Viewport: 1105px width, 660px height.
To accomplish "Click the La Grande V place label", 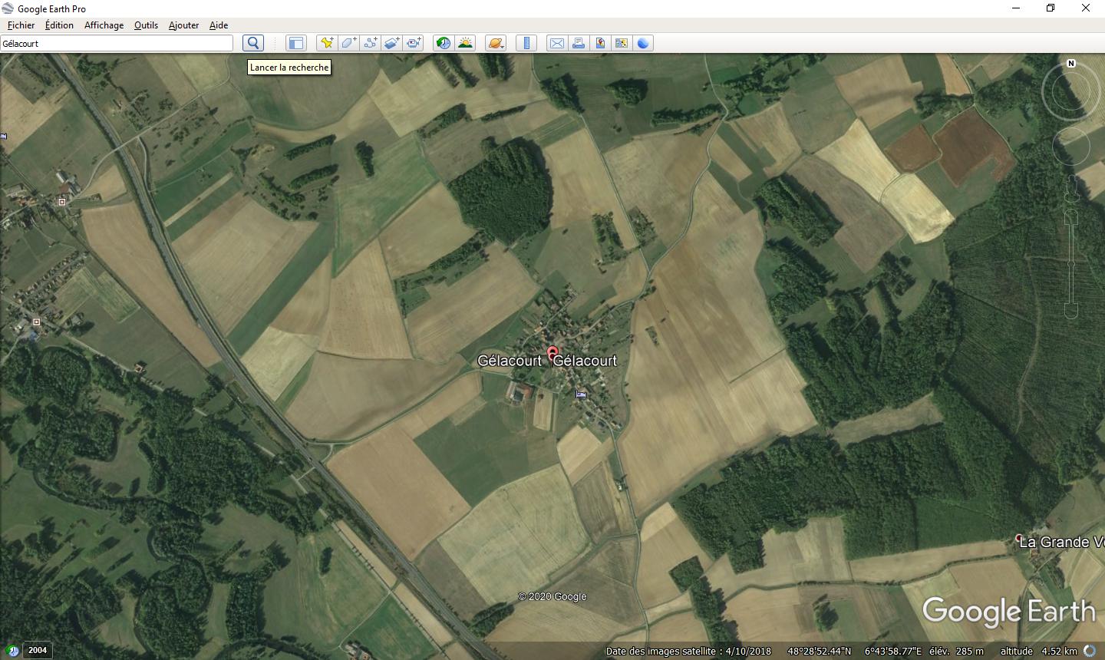I will pos(1061,542).
